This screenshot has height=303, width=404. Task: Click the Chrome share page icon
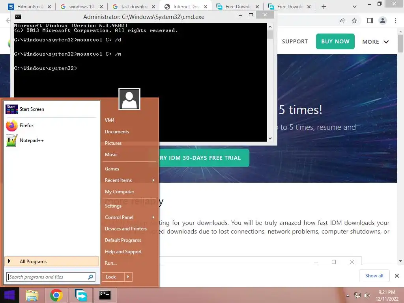(342, 21)
